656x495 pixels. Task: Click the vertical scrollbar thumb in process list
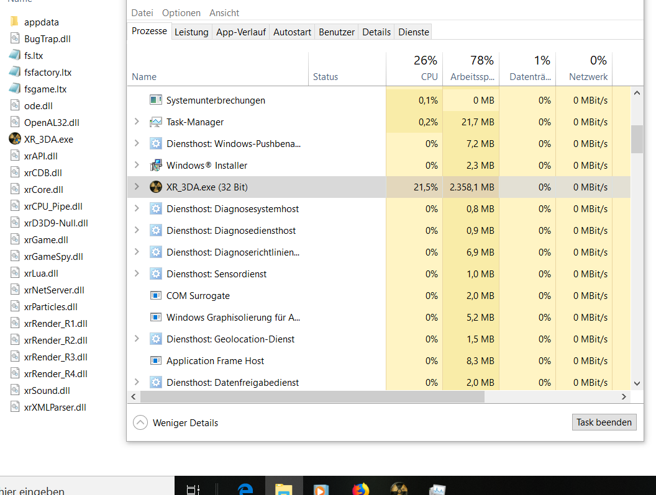coord(637,139)
